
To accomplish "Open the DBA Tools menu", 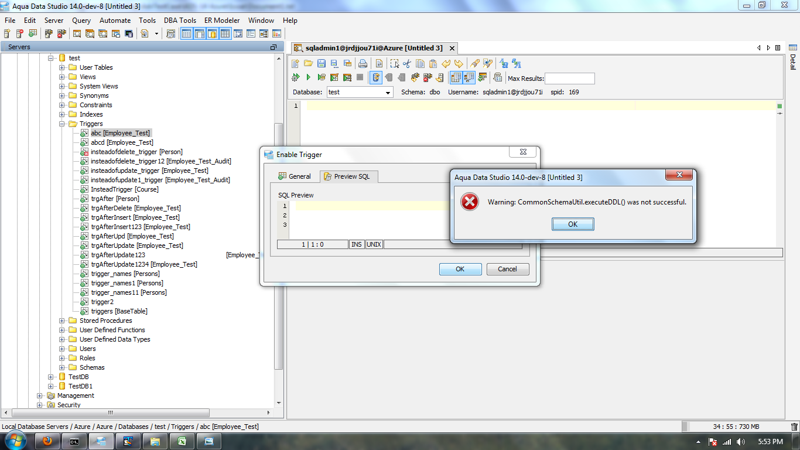I will (180, 20).
